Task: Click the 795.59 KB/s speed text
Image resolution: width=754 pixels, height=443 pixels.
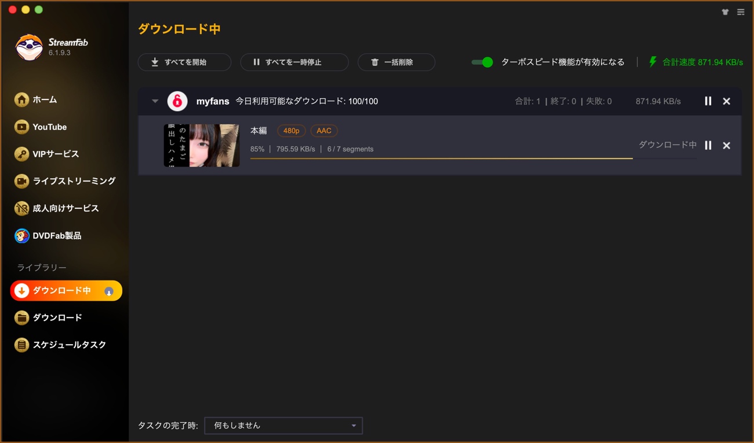Action: [x=296, y=149]
